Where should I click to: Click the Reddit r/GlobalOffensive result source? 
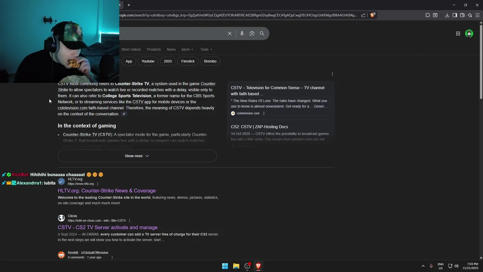(x=88, y=253)
